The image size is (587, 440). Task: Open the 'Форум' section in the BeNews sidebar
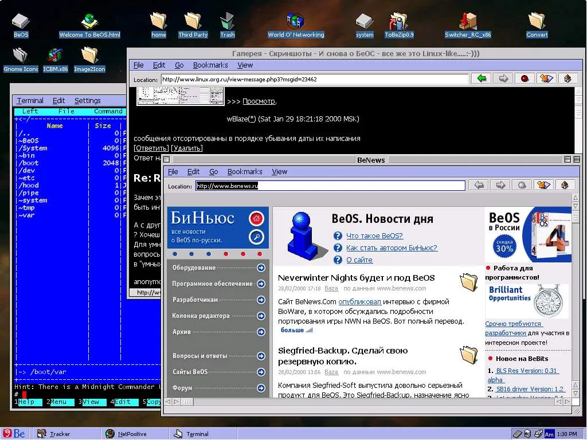click(218, 388)
